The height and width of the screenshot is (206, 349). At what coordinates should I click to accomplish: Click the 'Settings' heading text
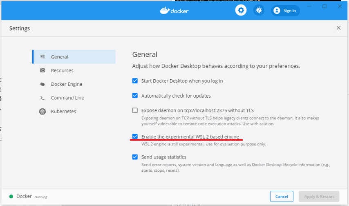(20, 28)
